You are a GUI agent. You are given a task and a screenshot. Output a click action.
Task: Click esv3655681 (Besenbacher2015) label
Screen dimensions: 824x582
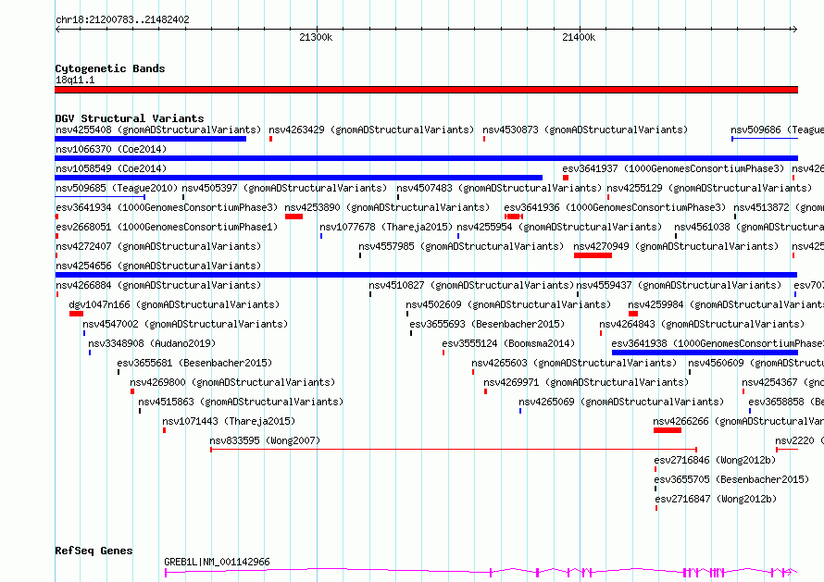click(194, 363)
